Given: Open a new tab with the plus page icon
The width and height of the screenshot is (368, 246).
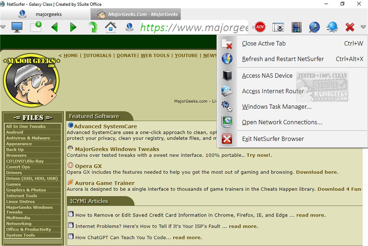Looking at the screenshot, I should (36, 27).
